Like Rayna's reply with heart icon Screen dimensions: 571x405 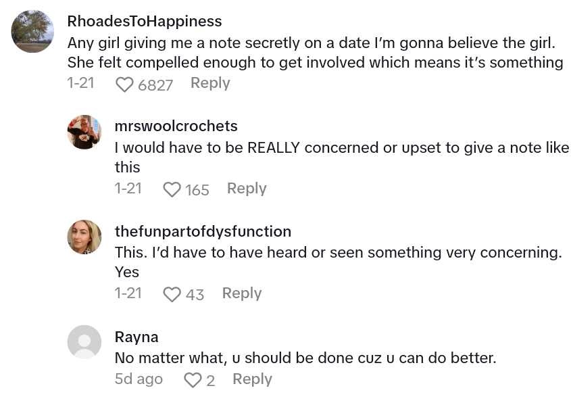(x=193, y=381)
